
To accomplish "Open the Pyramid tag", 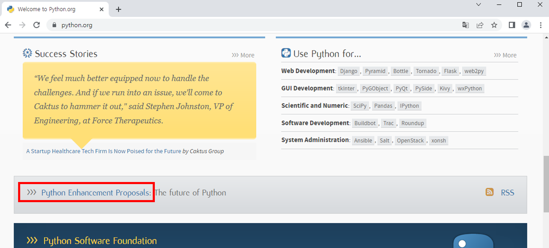I will click(375, 71).
